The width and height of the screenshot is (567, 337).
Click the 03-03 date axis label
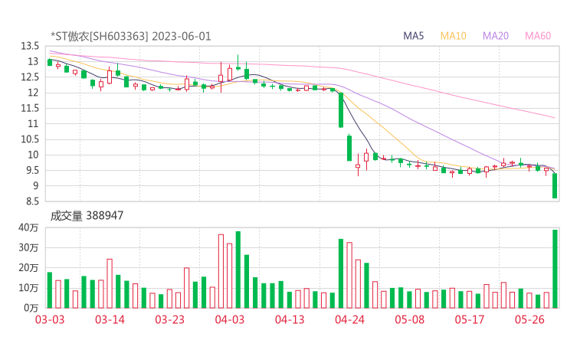point(50,319)
